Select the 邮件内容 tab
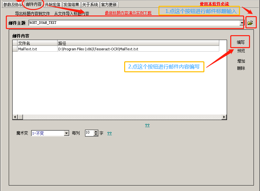The image size is (260, 191). [34, 4]
